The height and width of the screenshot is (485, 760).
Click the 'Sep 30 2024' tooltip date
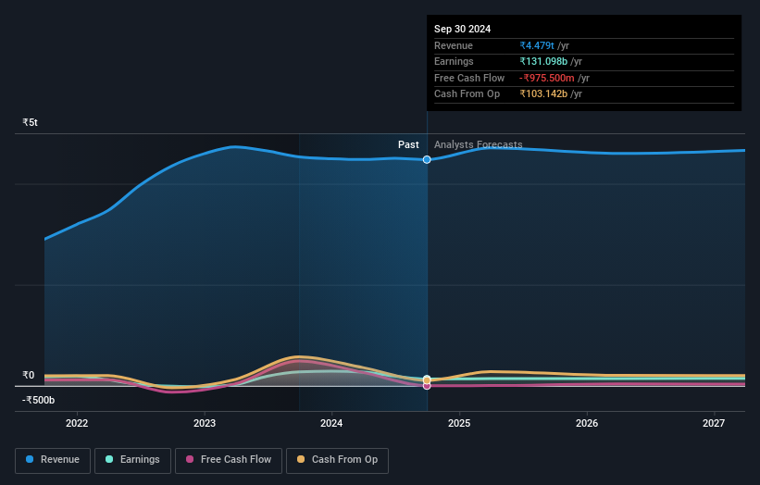(462, 29)
